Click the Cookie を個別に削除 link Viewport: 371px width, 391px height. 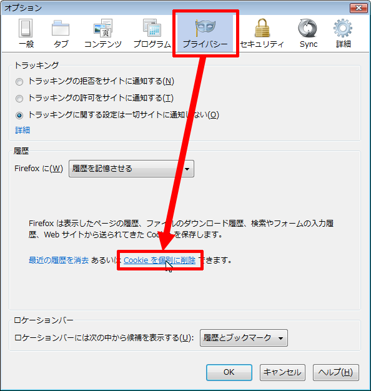click(x=159, y=260)
